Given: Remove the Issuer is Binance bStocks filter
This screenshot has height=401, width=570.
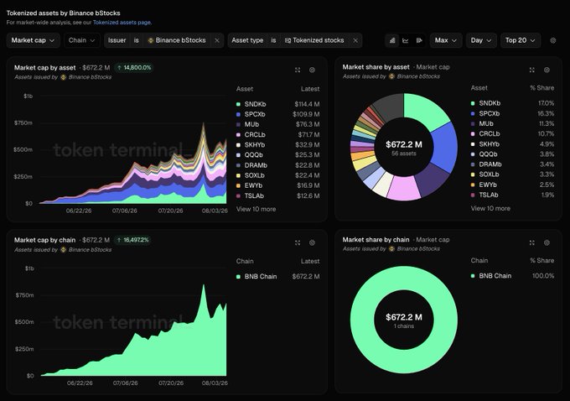Looking at the screenshot, I should 217,40.
